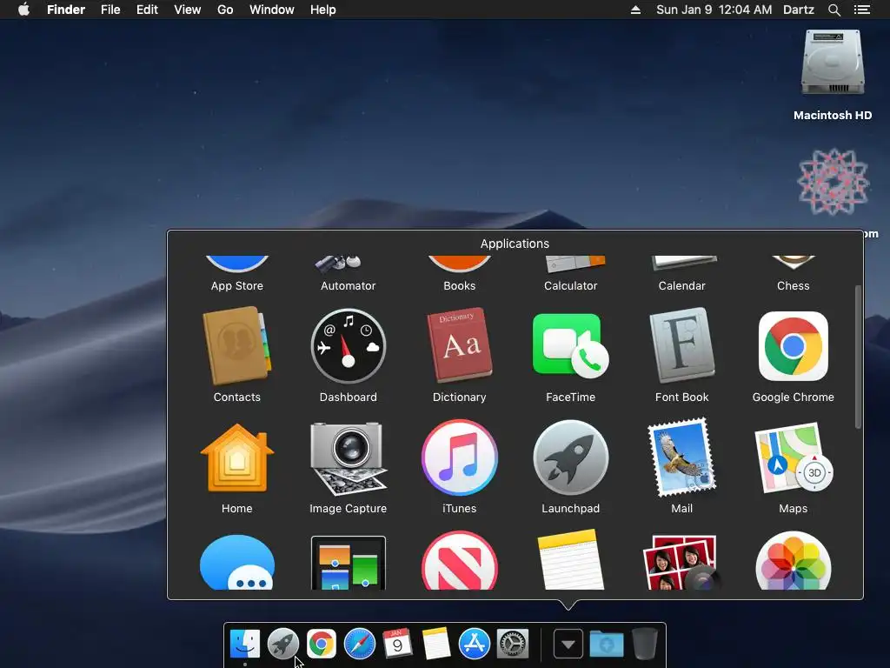Open the File menu
The image size is (890, 668).
tap(110, 10)
